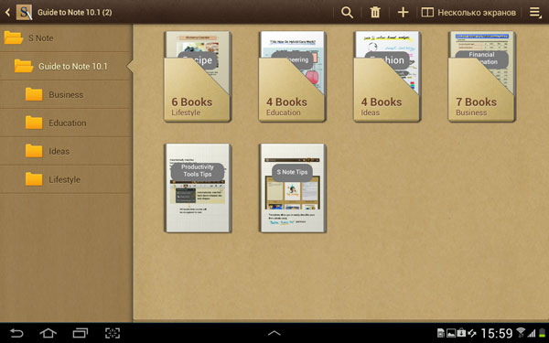Open the recent apps button
Image resolution: width=549 pixels, height=343 pixels.
(81, 333)
